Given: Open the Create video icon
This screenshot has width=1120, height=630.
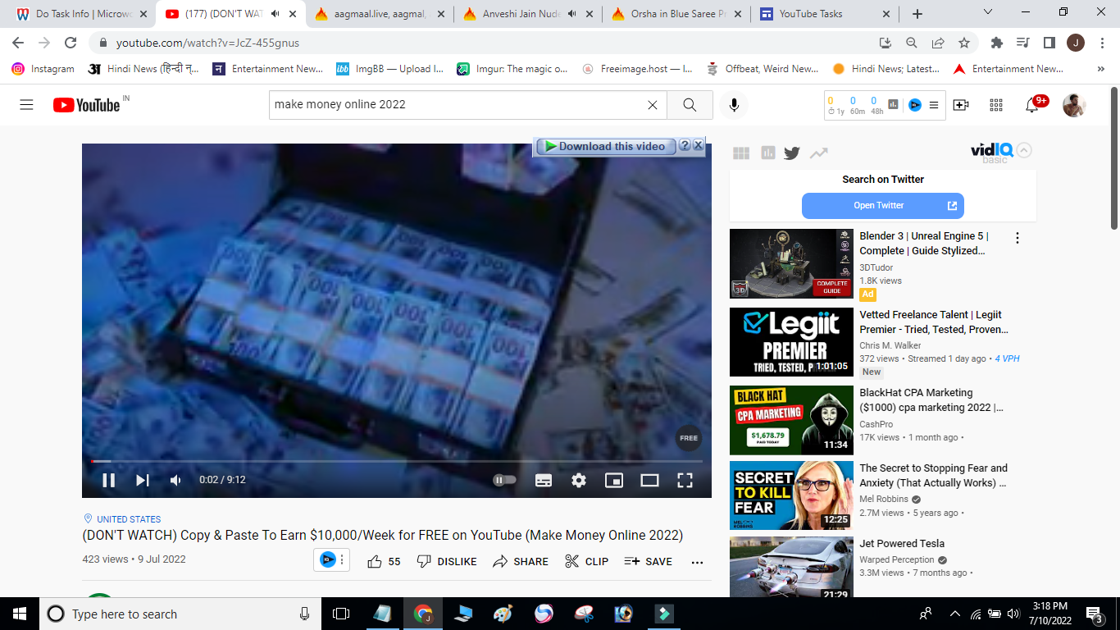Looking at the screenshot, I should tap(961, 105).
